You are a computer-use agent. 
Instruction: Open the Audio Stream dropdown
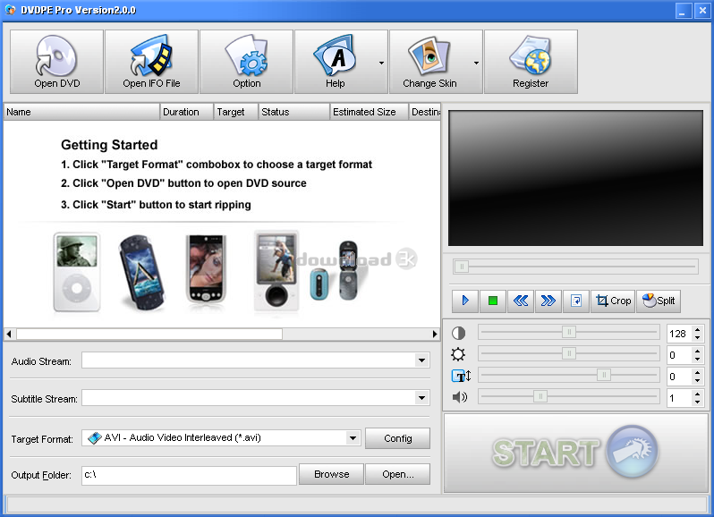(x=421, y=360)
